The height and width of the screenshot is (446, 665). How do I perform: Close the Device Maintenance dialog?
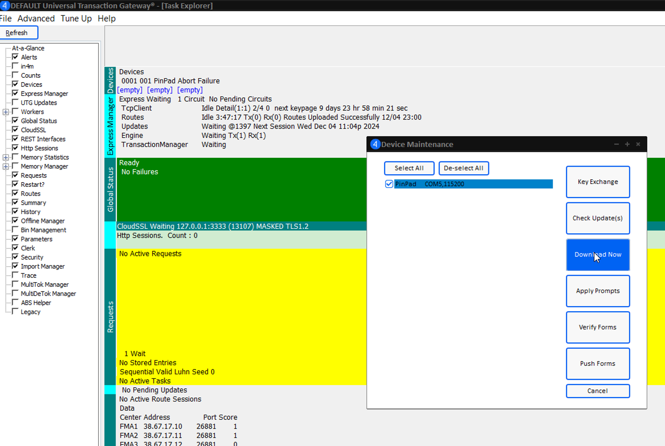638,144
